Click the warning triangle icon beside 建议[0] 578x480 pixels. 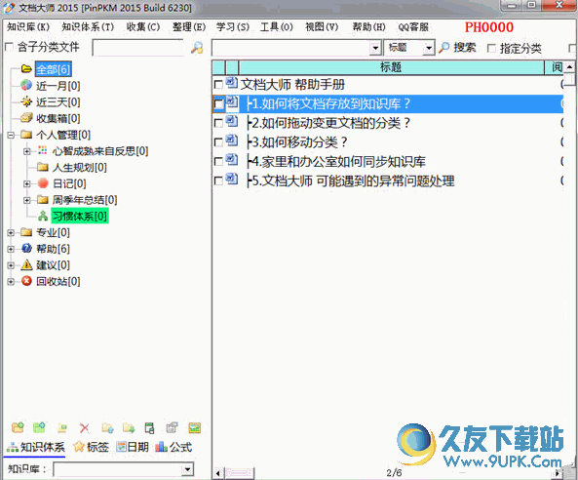(x=26, y=264)
